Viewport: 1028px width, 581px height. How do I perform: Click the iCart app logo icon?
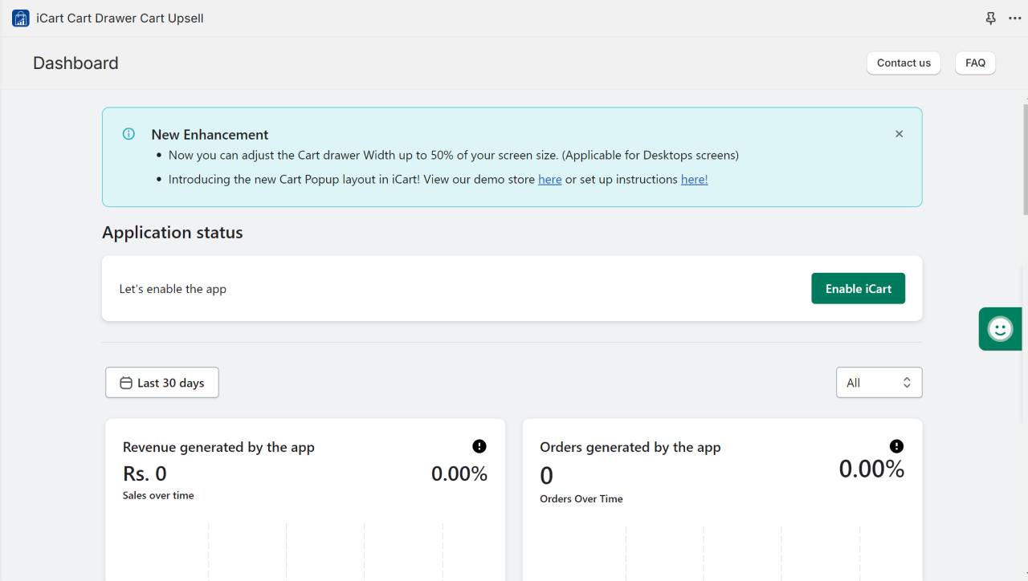pos(21,18)
